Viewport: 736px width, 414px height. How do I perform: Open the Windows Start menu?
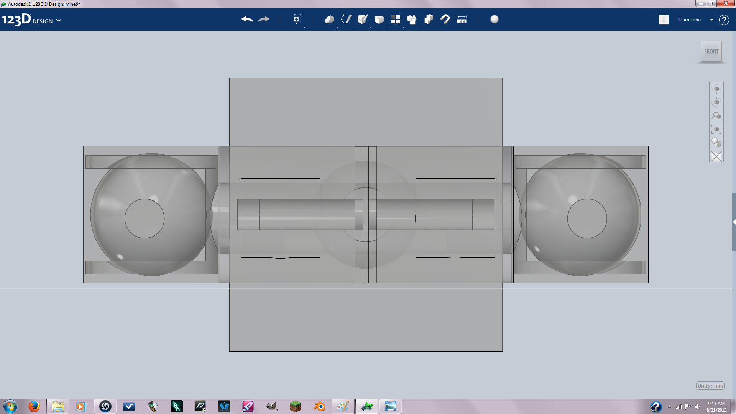[x=10, y=406]
